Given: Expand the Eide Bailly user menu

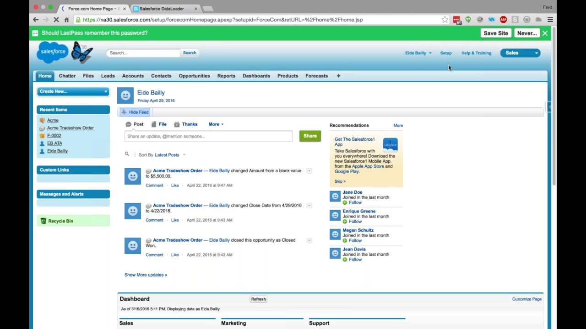Looking at the screenshot, I should pos(418,53).
